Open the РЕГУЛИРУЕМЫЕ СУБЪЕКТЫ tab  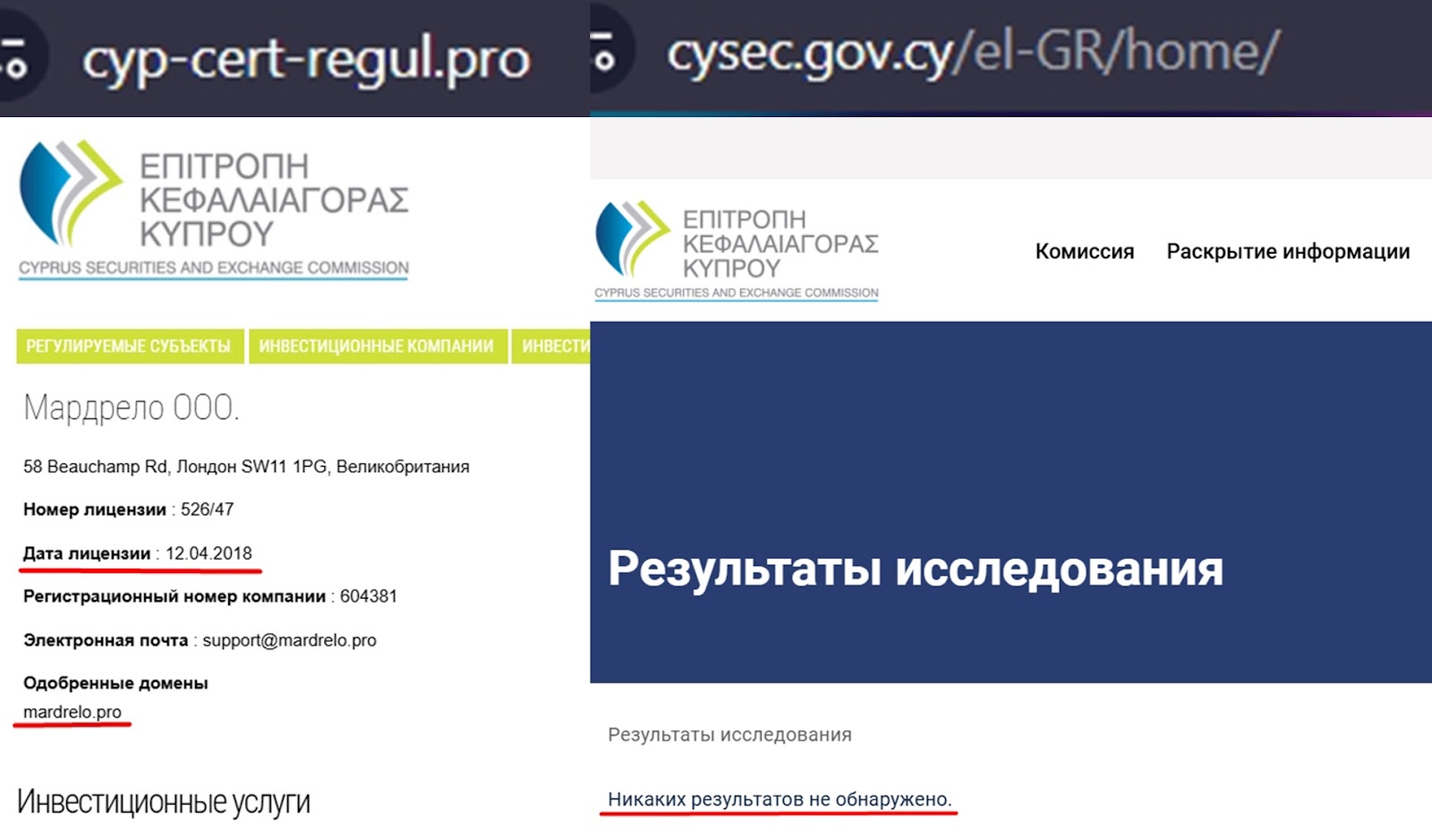(129, 347)
